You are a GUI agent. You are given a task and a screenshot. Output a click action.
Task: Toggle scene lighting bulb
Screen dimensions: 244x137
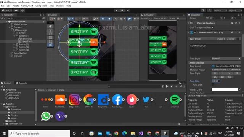pos(109,19)
